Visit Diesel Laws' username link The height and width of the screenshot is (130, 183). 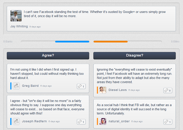(118, 90)
